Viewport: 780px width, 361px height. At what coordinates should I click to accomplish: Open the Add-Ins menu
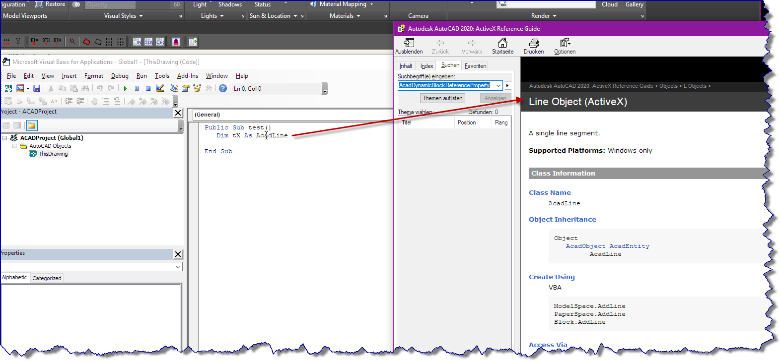(188, 76)
